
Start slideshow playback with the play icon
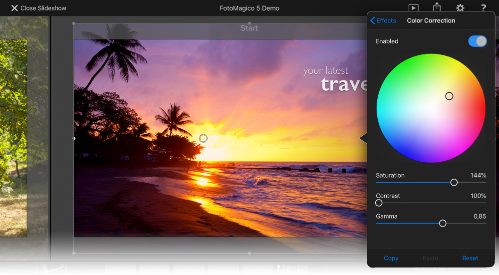[413, 7]
